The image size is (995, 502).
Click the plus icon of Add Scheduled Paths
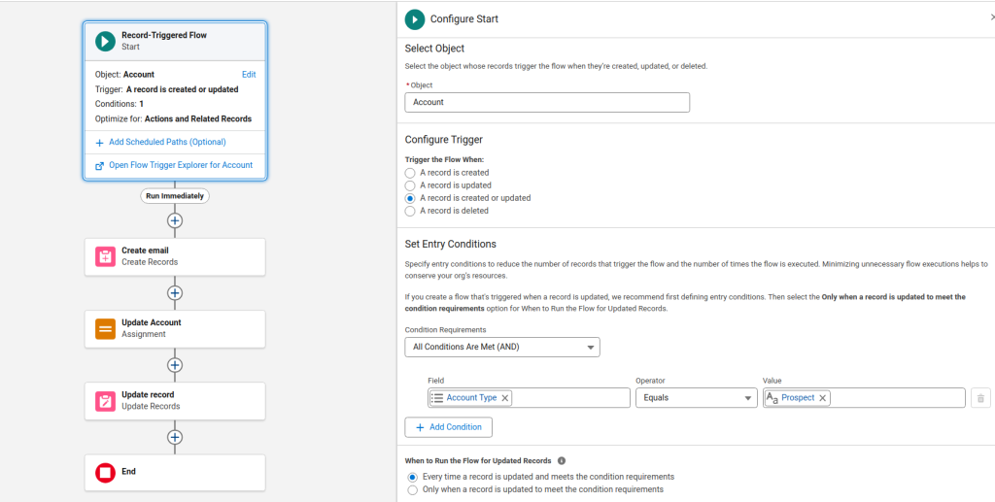(100, 143)
